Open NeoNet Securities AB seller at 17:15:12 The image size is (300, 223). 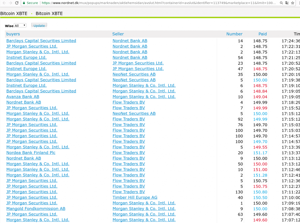point(134,113)
